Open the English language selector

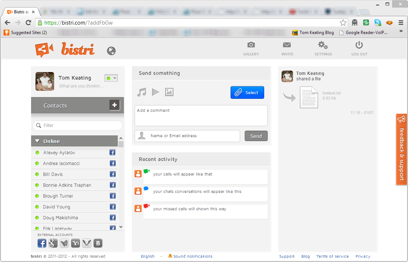[x=147, y=256]
